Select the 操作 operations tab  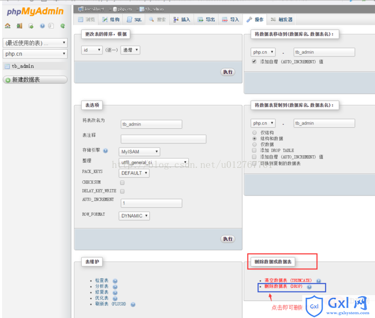click(255, 19)
